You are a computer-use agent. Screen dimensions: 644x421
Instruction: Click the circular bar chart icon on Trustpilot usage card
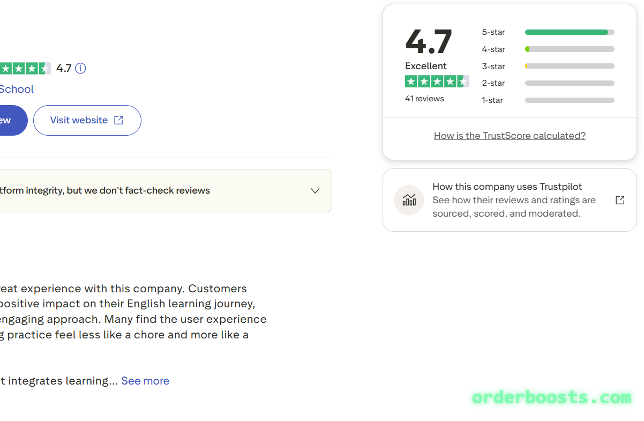point(409,200)
